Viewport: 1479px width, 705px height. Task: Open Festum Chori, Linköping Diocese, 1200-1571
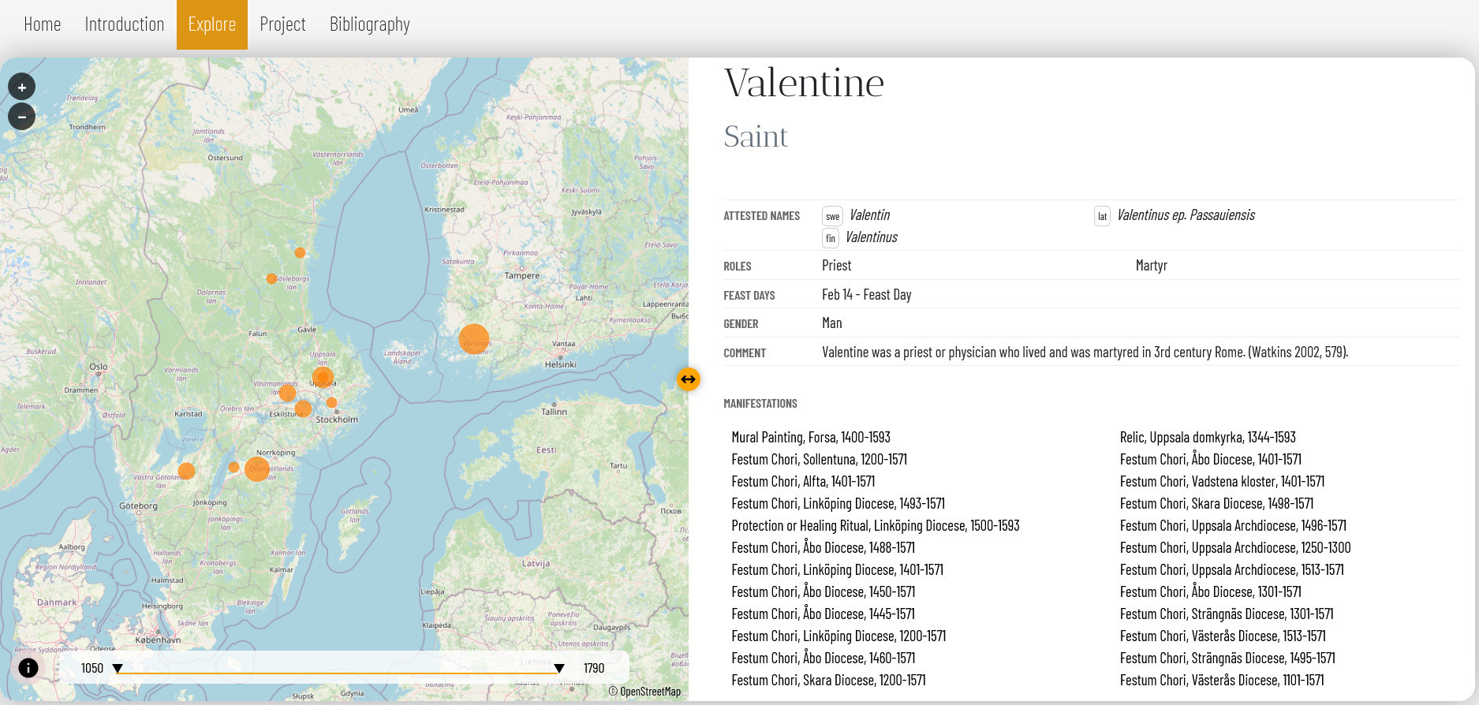[x=838, y=636]
